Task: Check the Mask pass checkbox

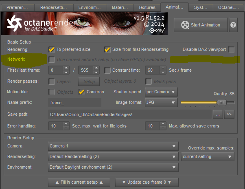Action: (x=149, y=81)
